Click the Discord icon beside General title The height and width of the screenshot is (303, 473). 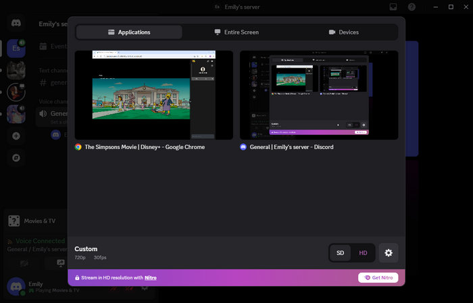point(243,147)
